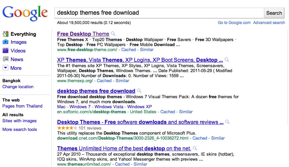Open Desktop Themes - Free software downloads result

click(140, 122)
